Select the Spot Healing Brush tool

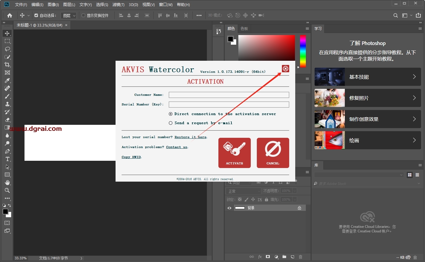[x=7, y=88]
